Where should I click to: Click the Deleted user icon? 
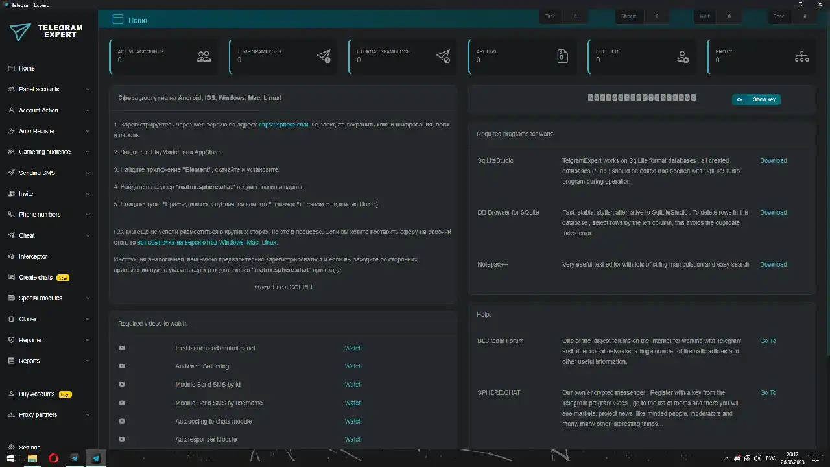(683, 57)
